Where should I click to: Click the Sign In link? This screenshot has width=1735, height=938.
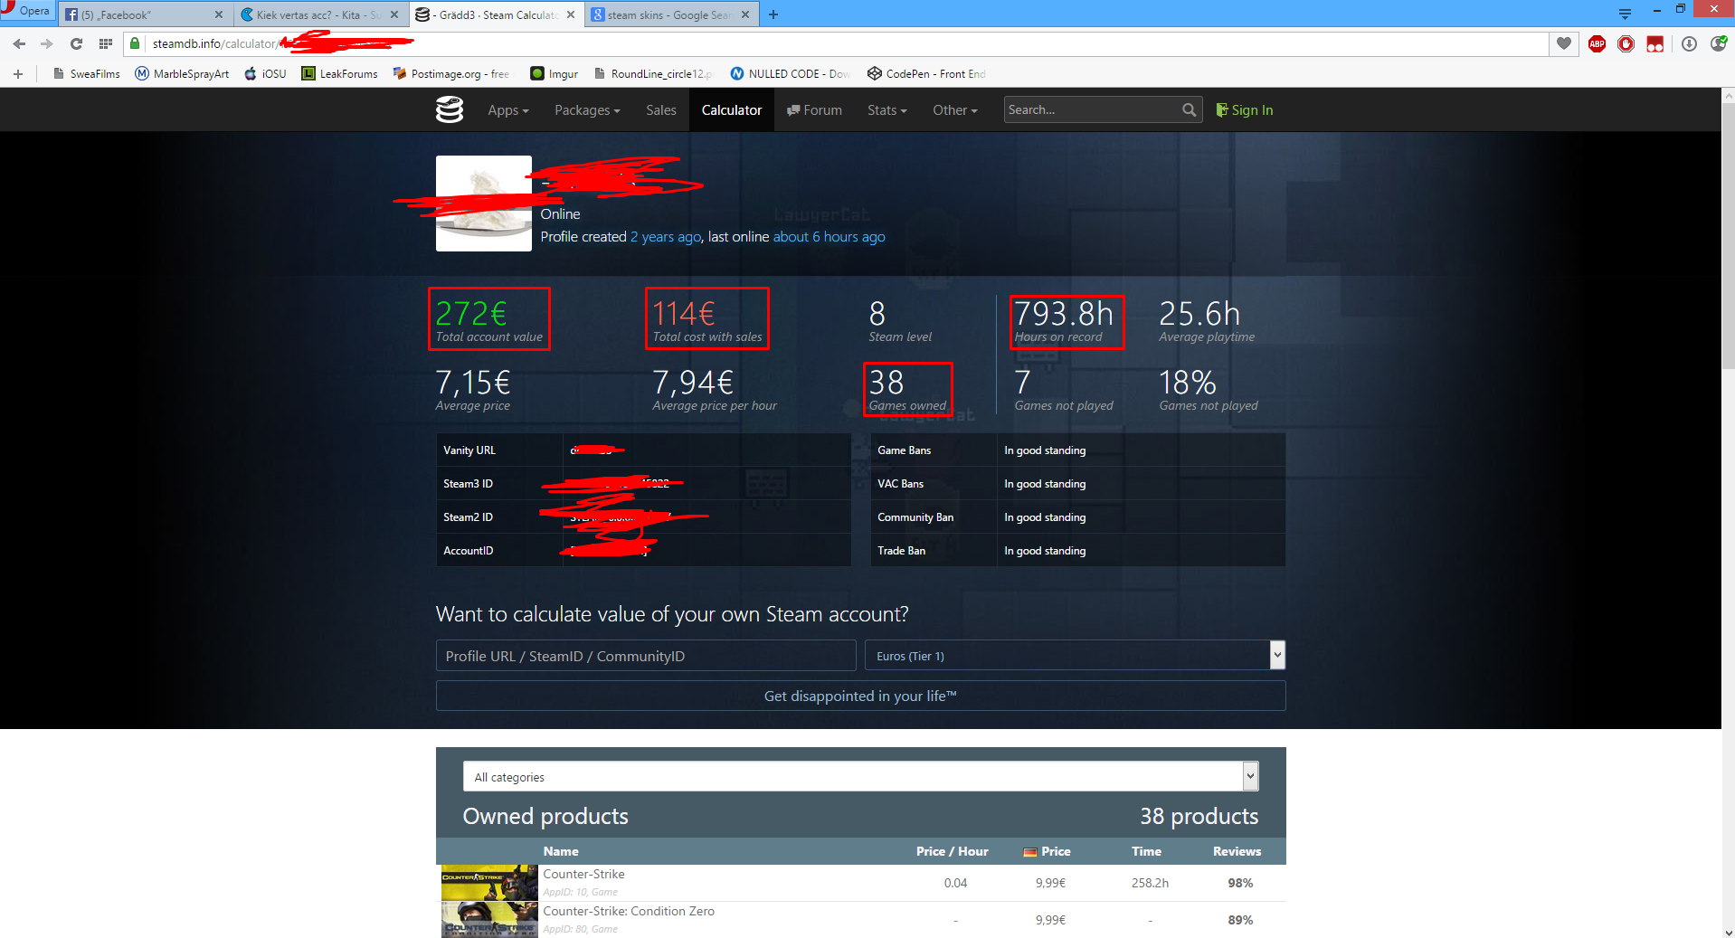pos(1244,110)
